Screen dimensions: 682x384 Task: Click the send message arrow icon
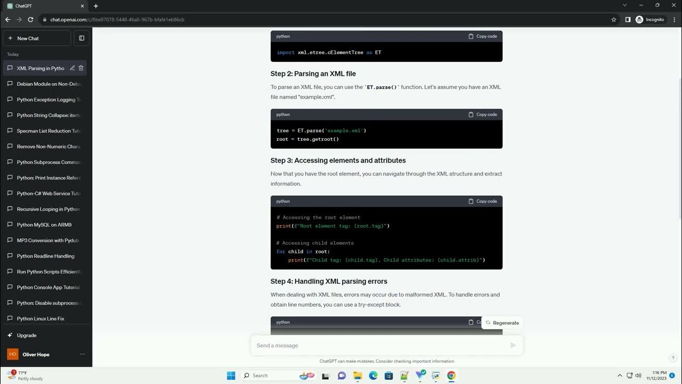click(513, 346)
